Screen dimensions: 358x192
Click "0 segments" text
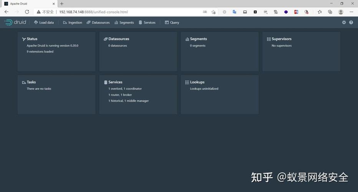(198, 45)
